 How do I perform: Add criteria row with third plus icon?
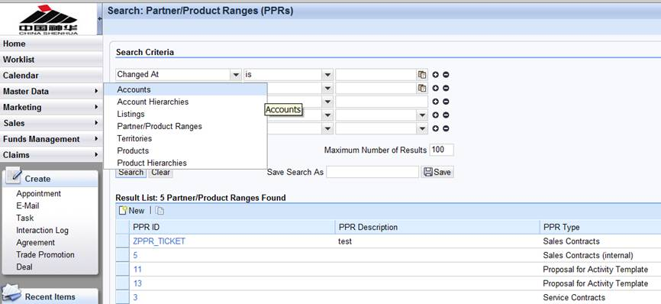(x=436, y=102)
